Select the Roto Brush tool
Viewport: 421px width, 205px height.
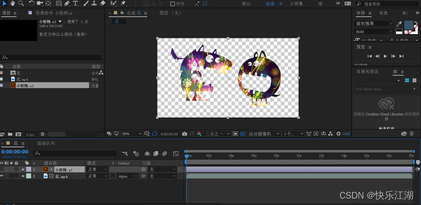pos(114,3)
